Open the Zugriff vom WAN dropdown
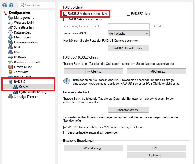195x164 pixels. (129, 33)
